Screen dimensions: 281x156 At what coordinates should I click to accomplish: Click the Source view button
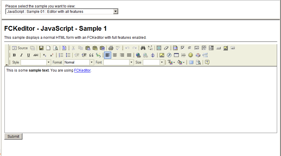[x=20, y=48]
